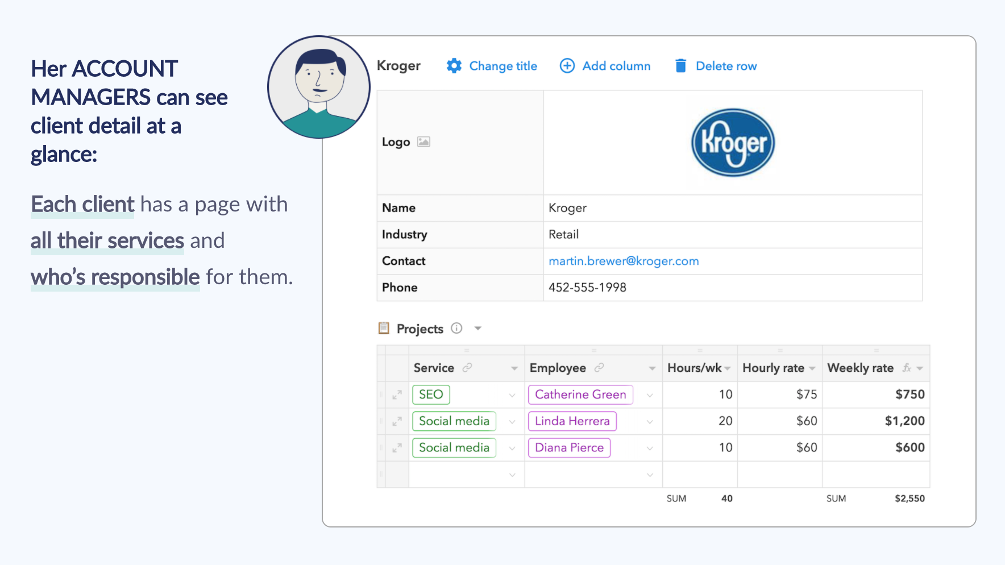Viewport: 1005px width, 565px height.
Task: Click the Delete row button
Action: 716,66
